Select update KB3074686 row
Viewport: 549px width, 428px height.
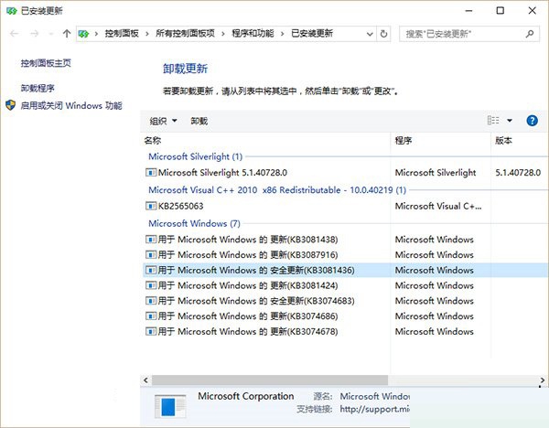pos(345,316)
